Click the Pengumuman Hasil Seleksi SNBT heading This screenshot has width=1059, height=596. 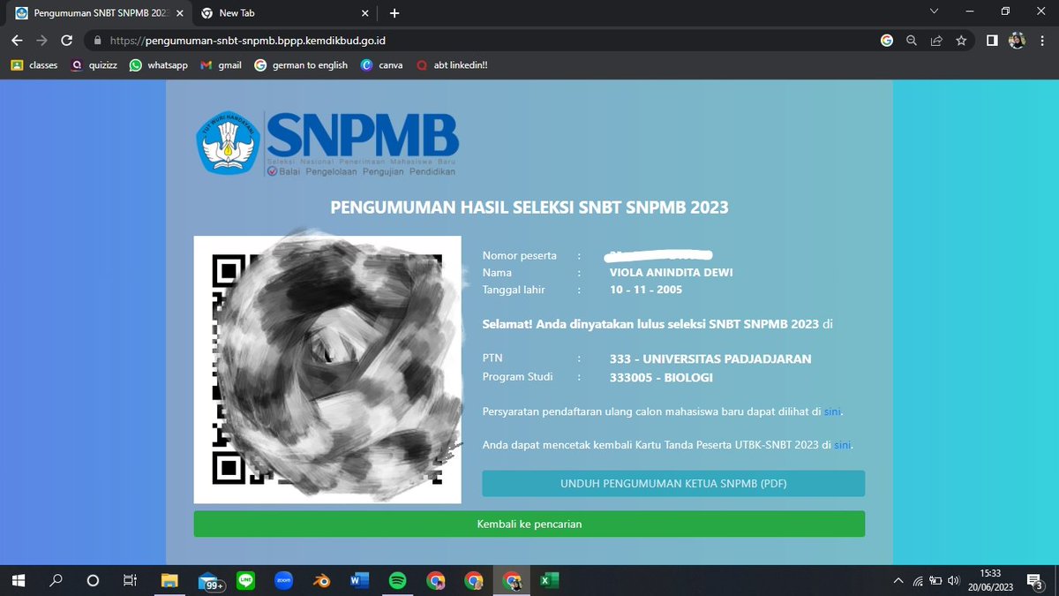point(529,207)
